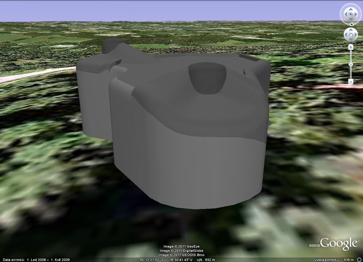
Task: Click the Look up arrow on the look joystick
Action: (351, 9)
